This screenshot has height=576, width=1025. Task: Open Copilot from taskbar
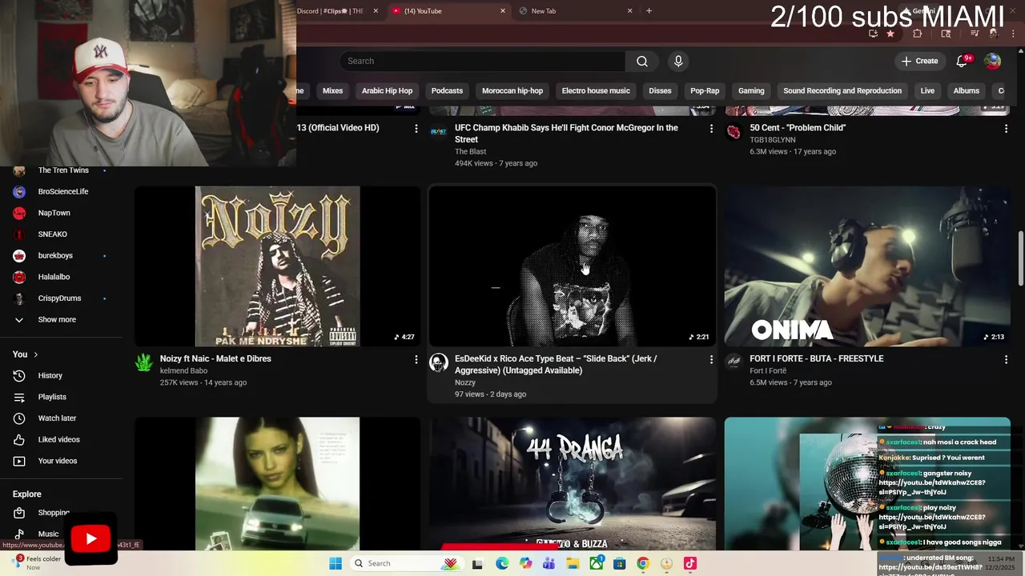click(525, 563)
